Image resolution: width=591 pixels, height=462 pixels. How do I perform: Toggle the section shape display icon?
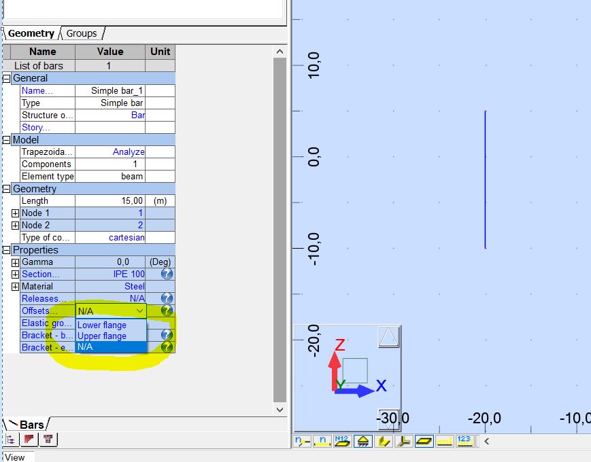[x=425, y=441]
